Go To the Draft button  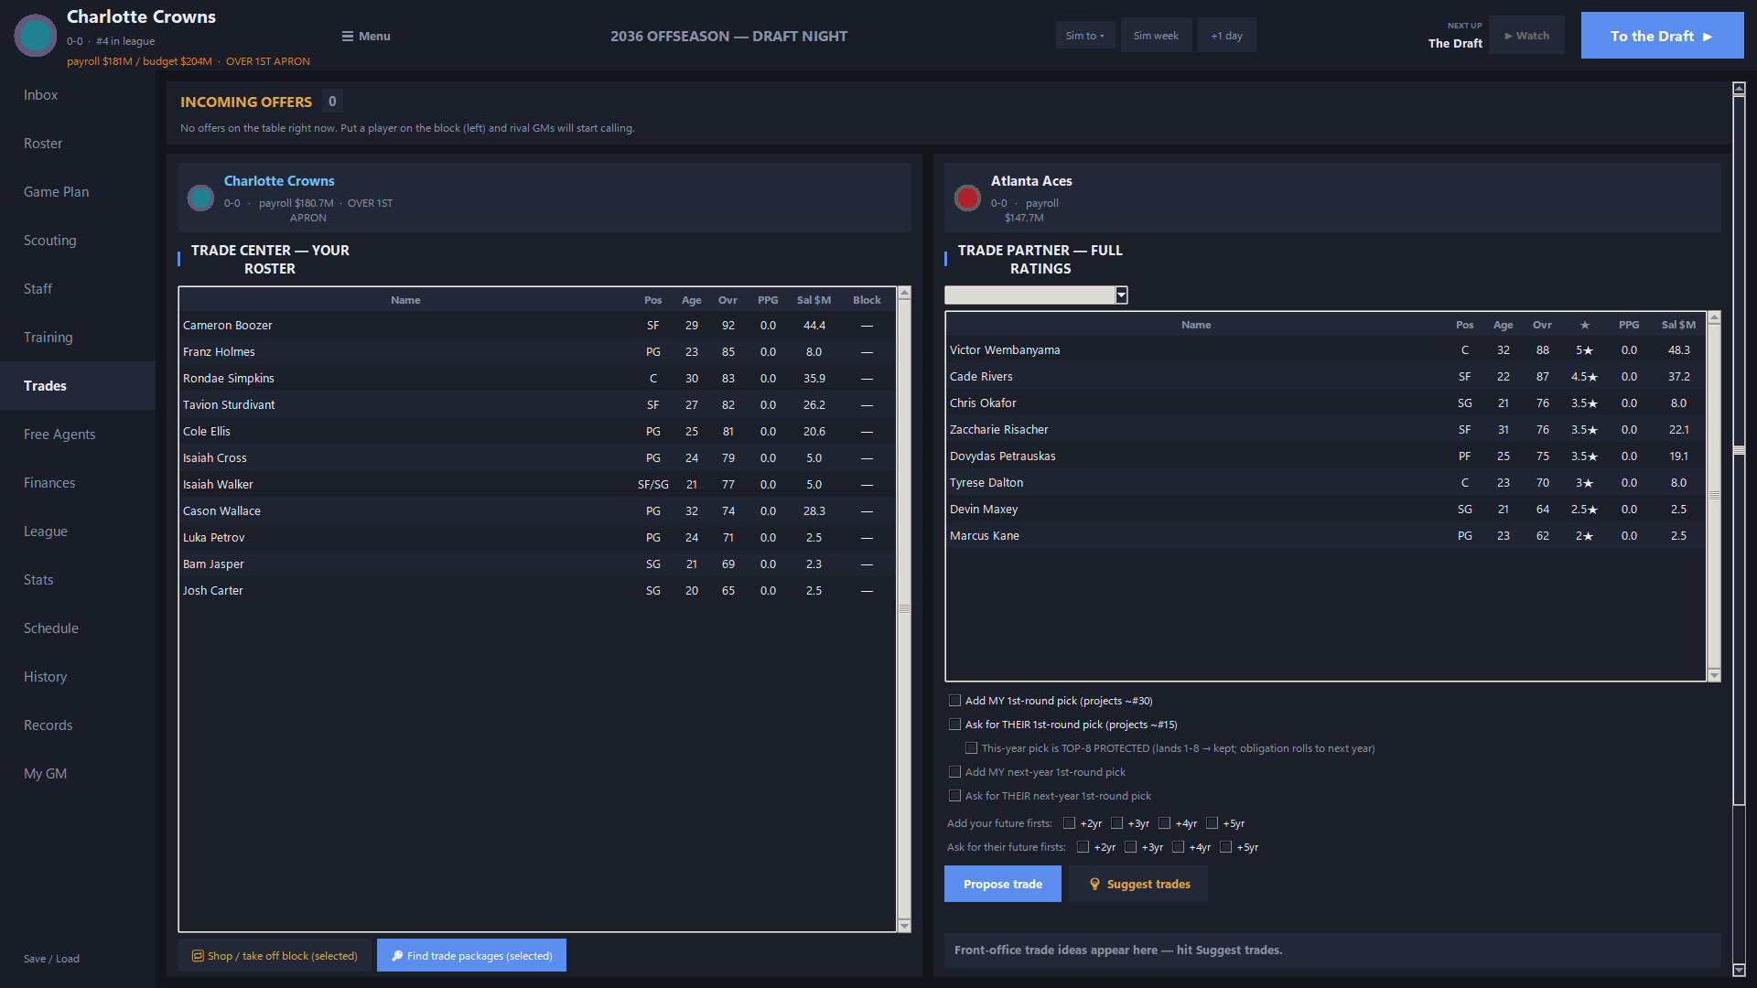(x=1662, y=36)
